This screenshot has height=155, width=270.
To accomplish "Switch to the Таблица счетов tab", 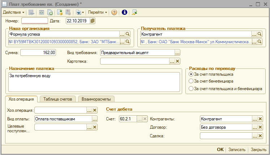I will [x=58, y=99].
